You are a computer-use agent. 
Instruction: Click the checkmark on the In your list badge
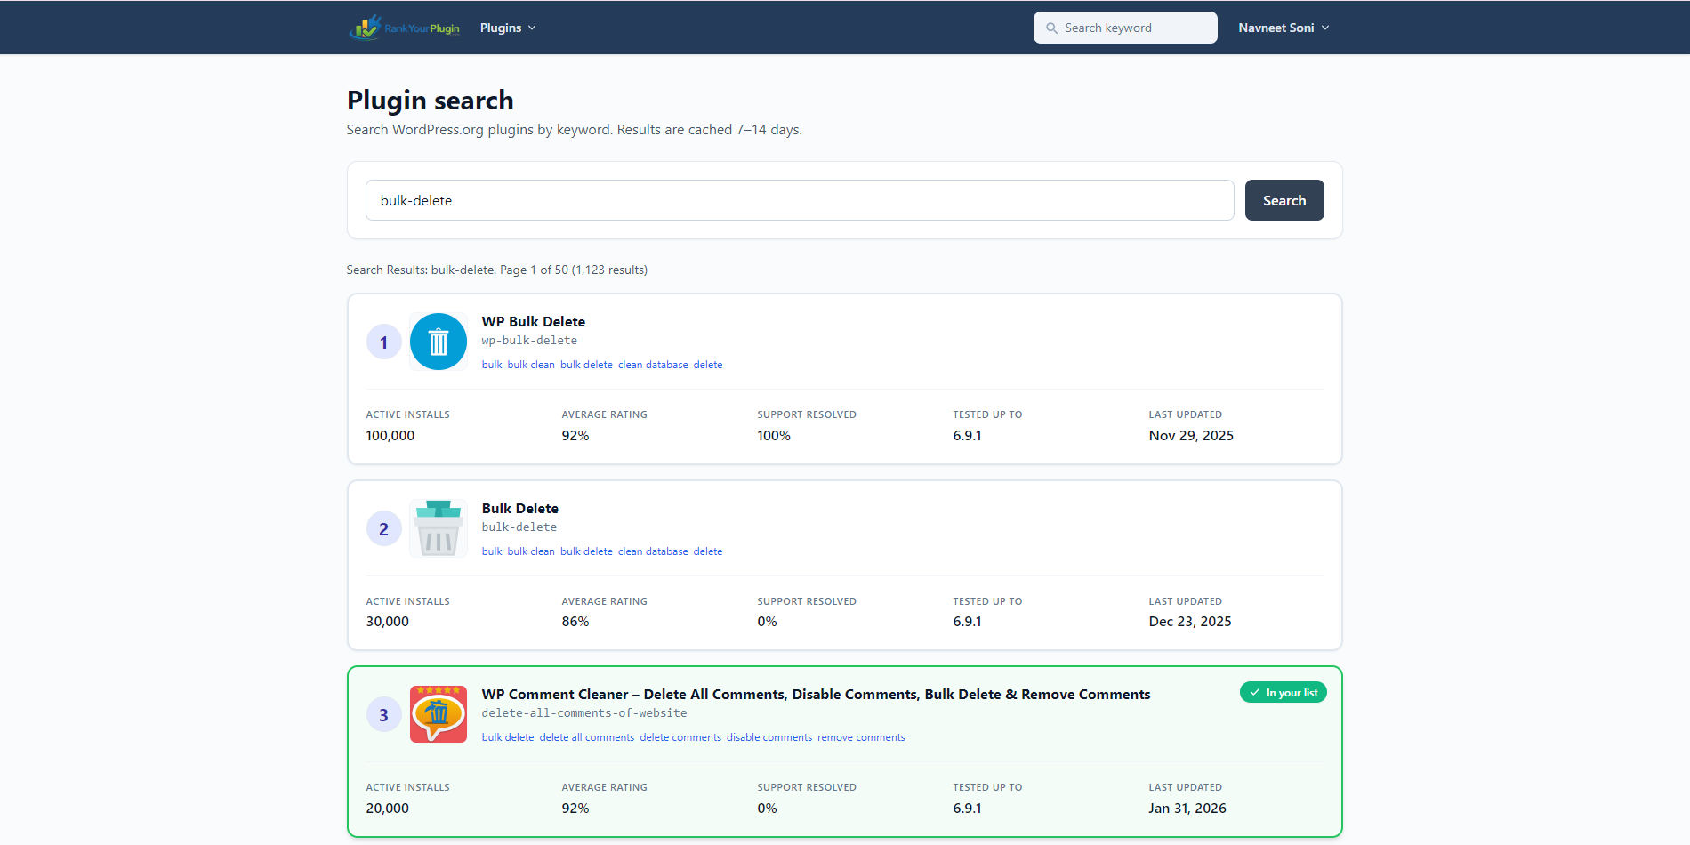[1255, 691]
